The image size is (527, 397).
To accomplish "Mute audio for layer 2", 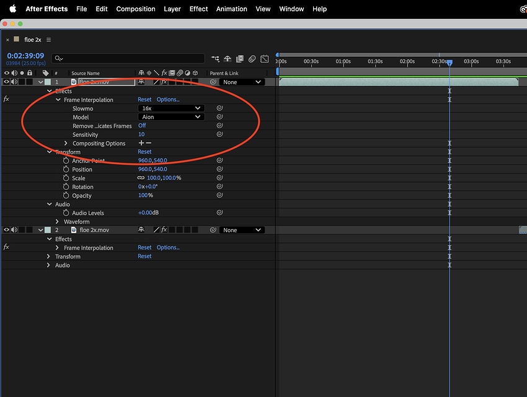I will pyautogui.click(x=14, y=230).
